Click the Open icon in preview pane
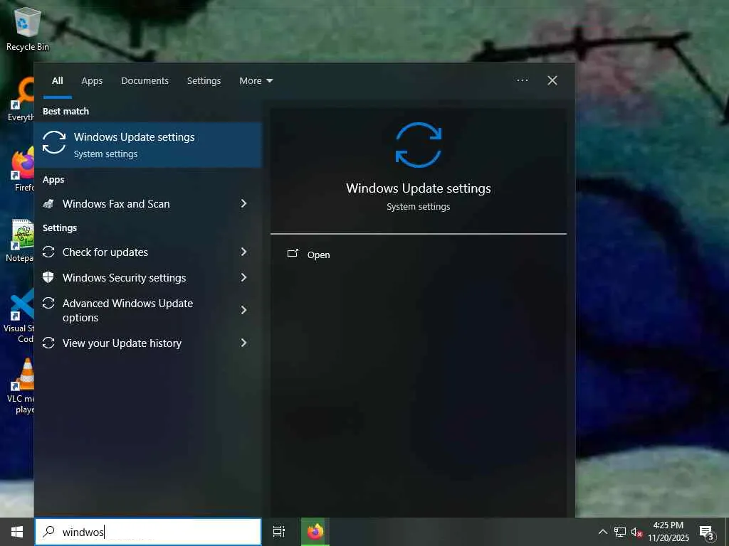Screen dimensions: 729x546 click(293, 254)
